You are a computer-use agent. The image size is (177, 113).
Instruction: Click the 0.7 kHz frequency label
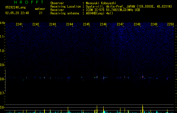[2, 93]
